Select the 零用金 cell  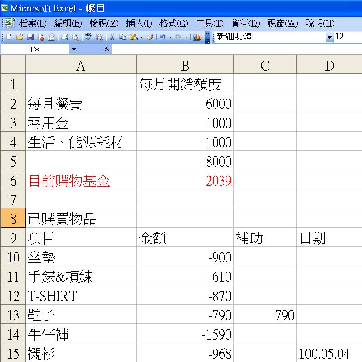pyautogui.click(x=81, y=122)
